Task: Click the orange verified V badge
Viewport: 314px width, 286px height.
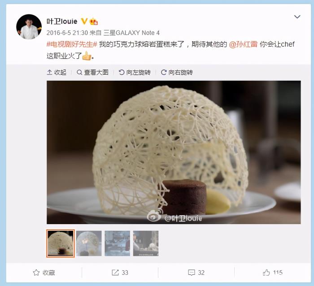Action: (84, 21)
